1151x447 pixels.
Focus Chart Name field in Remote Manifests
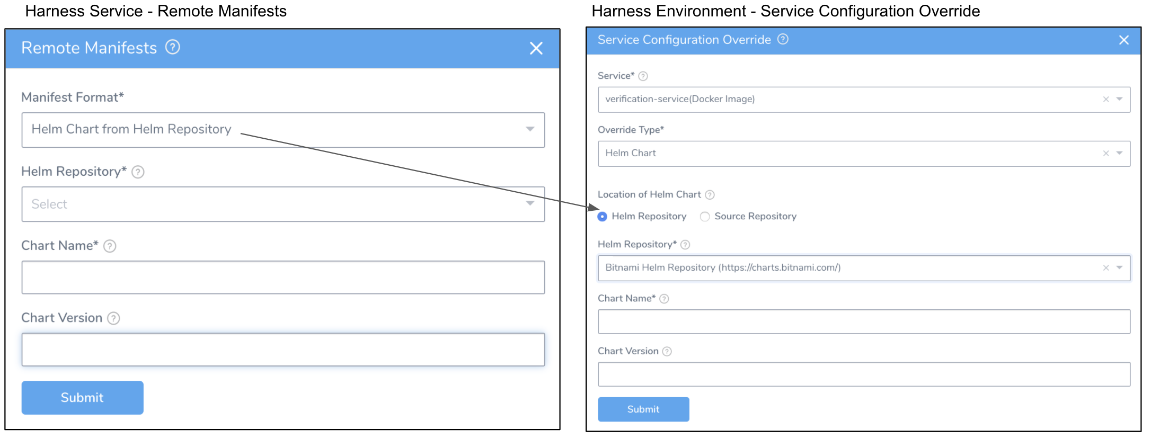[x=283, y=277]
